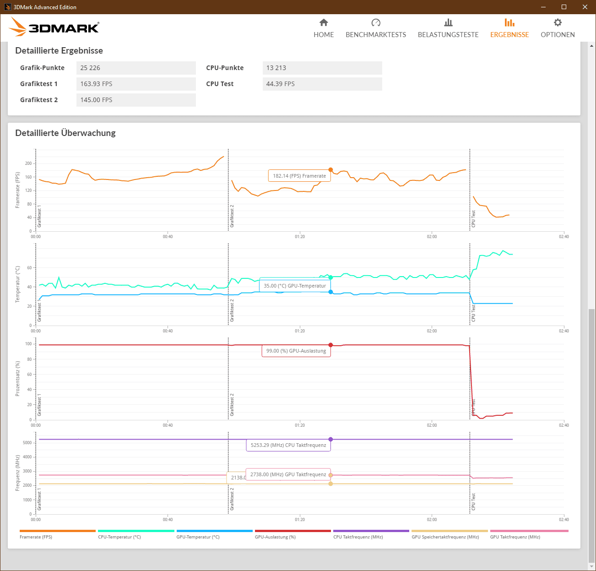Screen dimensions: 596x571
Task: Click the blue GPU-Temperatur data point marker
Action: (x=331, y=292)
